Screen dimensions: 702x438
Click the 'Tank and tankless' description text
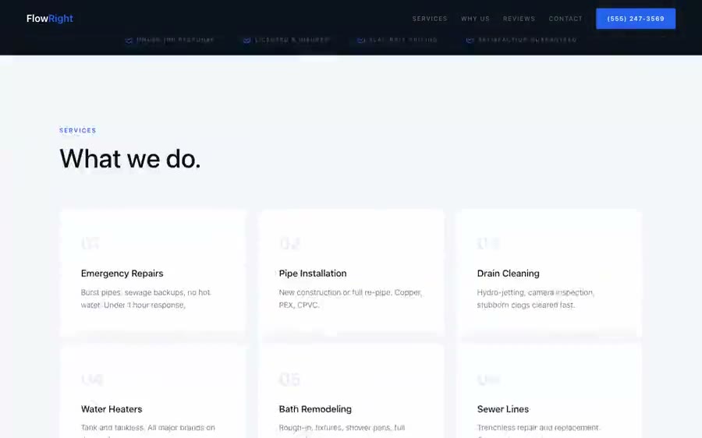coord(147,430)
